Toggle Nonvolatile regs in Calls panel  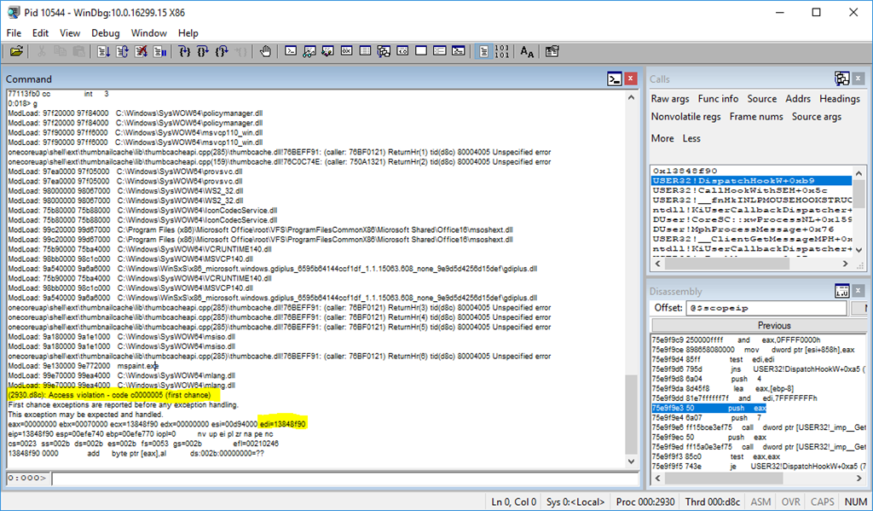686,117
